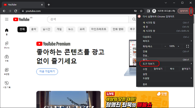Viewport: 195px width, 108px height.
Task: Click the browser forward arrow
Action: click(x=10, y=11)
